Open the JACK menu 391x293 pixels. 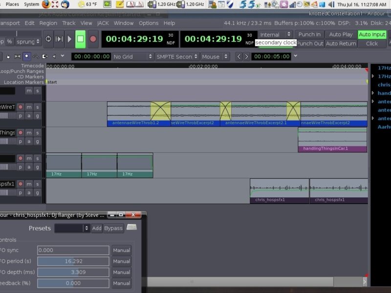point(103,23)
